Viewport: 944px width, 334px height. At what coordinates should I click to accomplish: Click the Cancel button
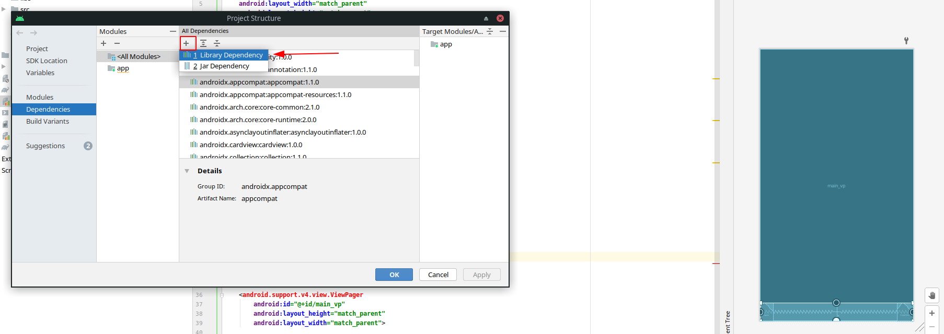438,275
